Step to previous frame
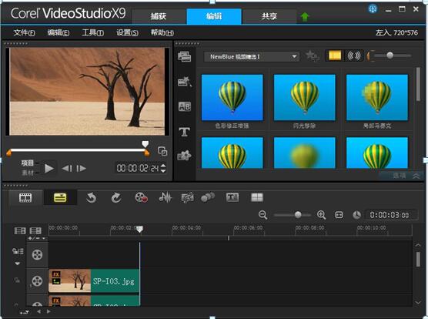Viewport: 428px width, 319px height. point(67,168)
